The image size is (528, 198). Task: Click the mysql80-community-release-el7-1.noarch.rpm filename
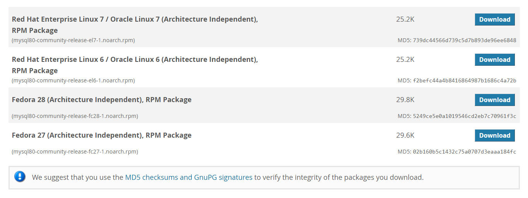73,40
